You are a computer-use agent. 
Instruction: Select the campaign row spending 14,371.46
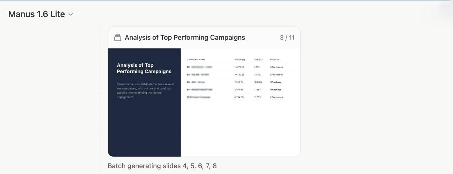(x=239, y=67)
